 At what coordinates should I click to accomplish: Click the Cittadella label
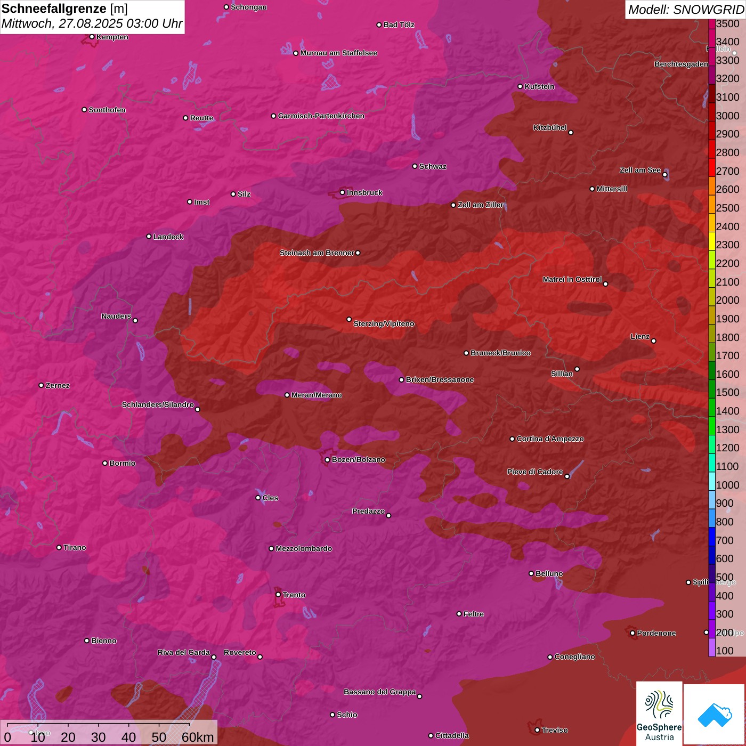click(x=452, y=735)
